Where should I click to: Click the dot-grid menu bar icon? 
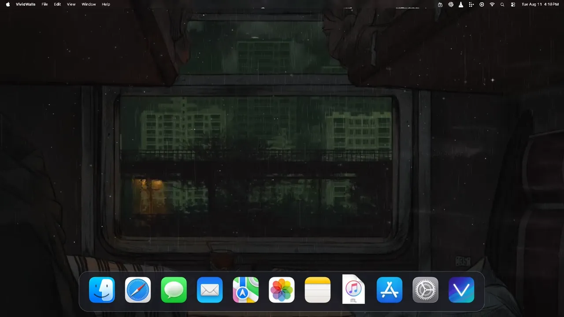[471, 4]
